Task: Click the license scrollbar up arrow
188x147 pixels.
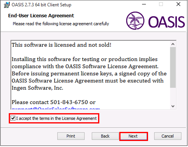Action: tap(173, 44)
